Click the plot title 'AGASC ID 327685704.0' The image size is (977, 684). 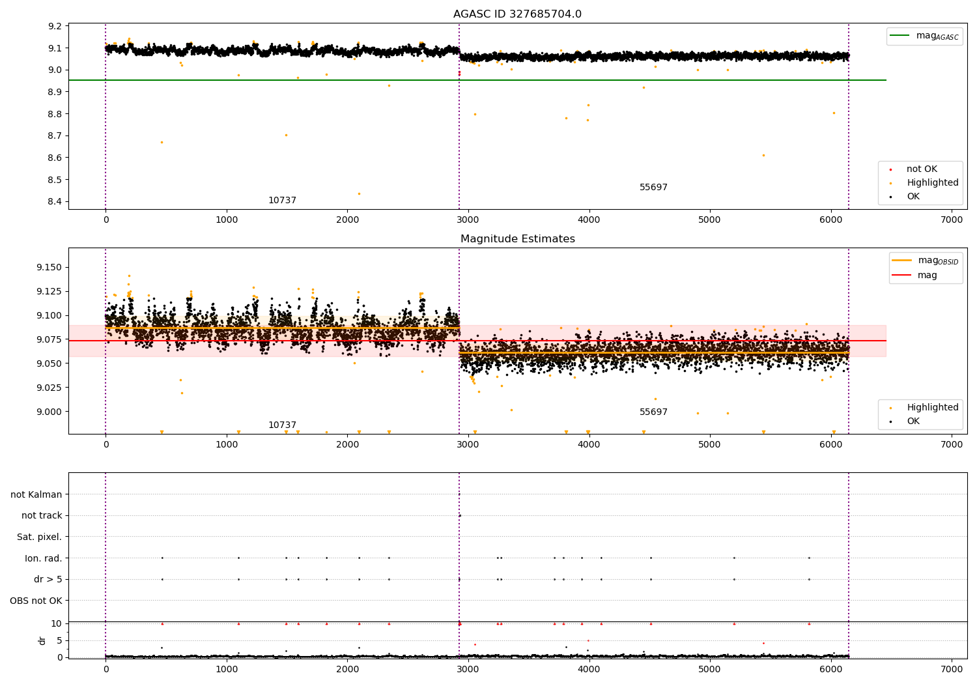(517, 14)
